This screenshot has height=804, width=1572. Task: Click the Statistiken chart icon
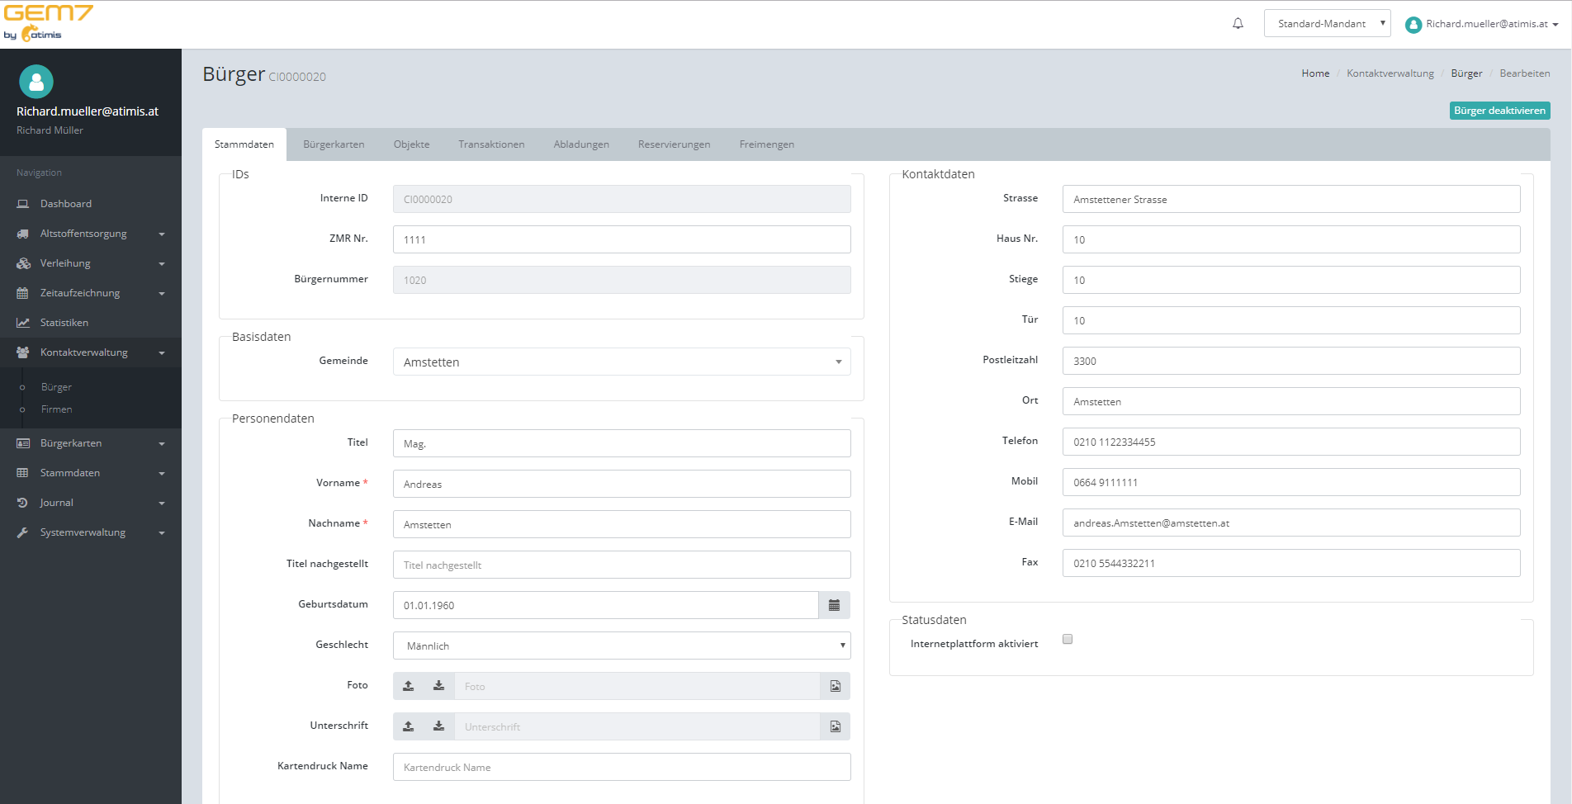(23, 323)
